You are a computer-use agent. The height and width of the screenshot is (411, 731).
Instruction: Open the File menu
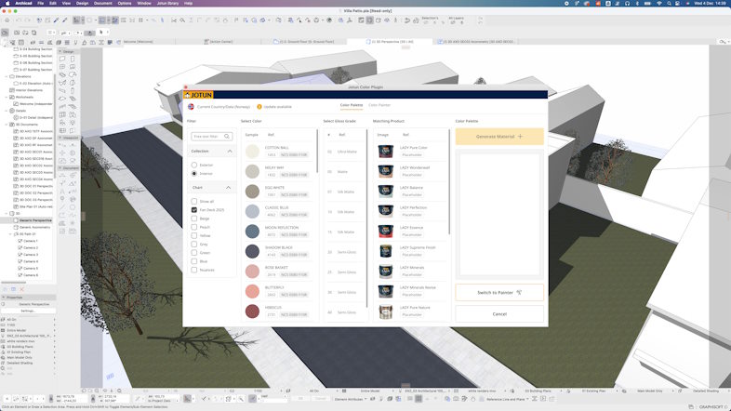41,4
